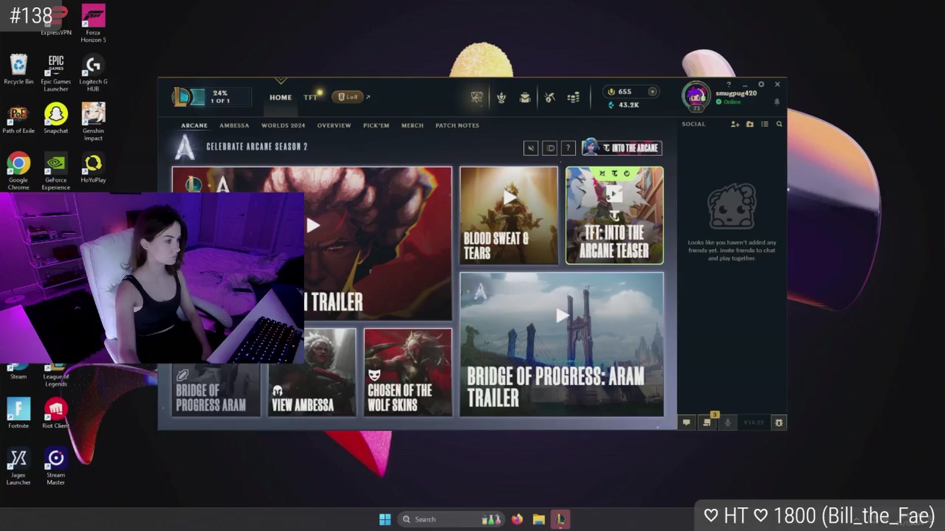Viewport: 945px width, 531px height.
Task: Click the new folder icon in Social
Action: [x=750, y=124]
